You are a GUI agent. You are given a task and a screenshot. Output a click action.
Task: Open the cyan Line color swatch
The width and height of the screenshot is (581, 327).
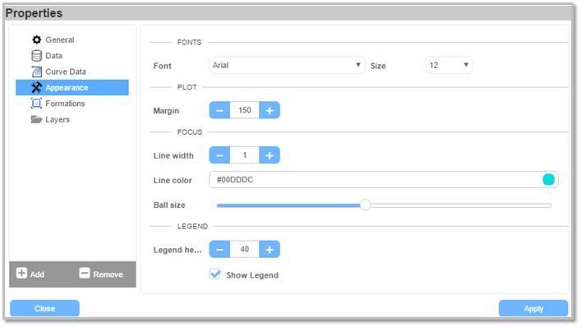pos(548,180)
